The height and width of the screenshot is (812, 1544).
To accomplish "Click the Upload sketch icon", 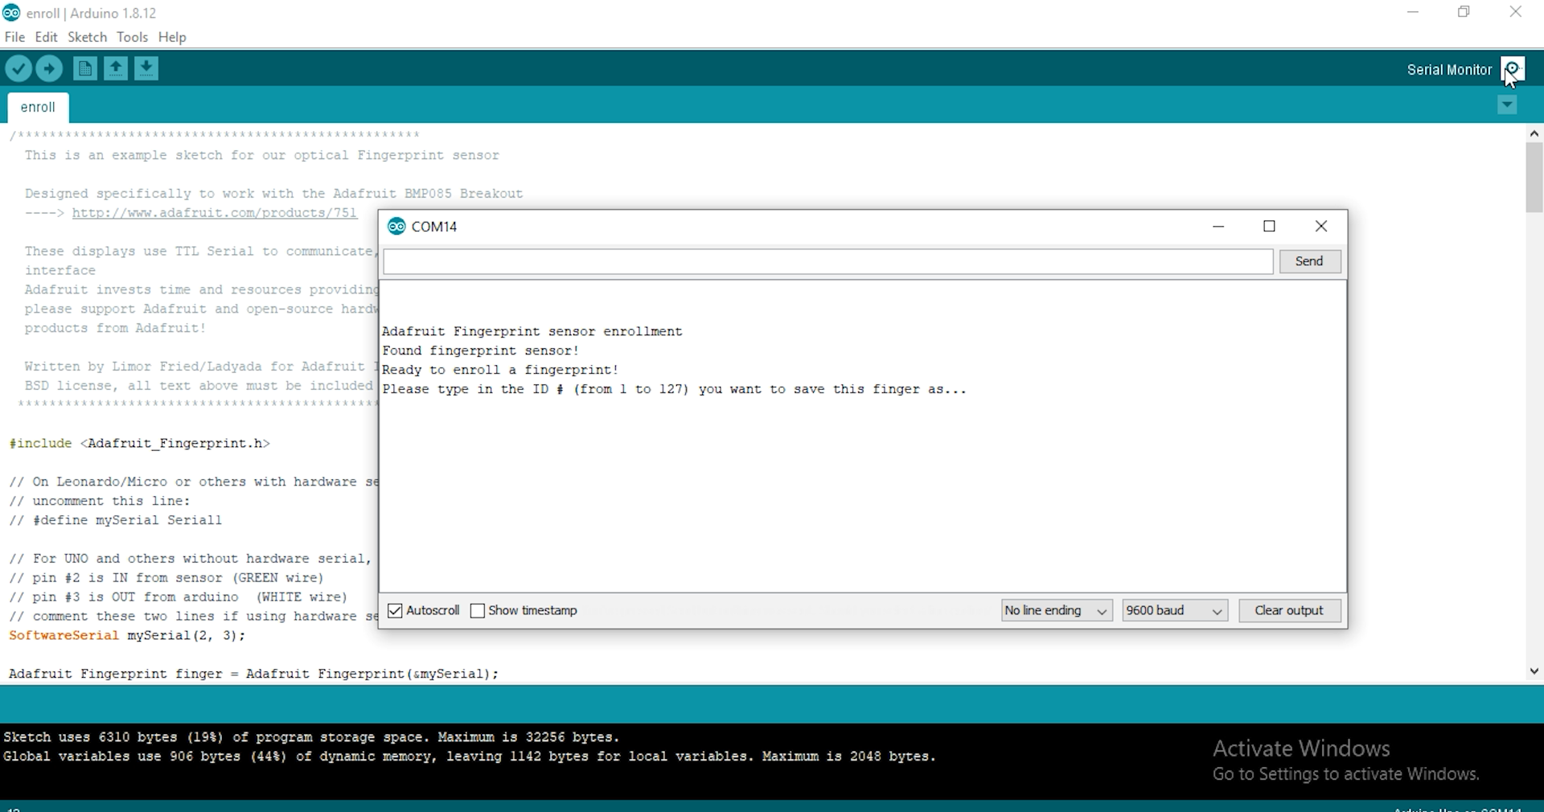I will coord(49,69).
